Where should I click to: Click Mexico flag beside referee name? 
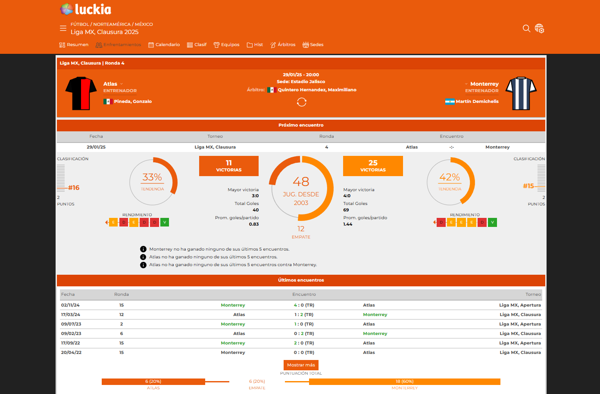tap(272, 90)
